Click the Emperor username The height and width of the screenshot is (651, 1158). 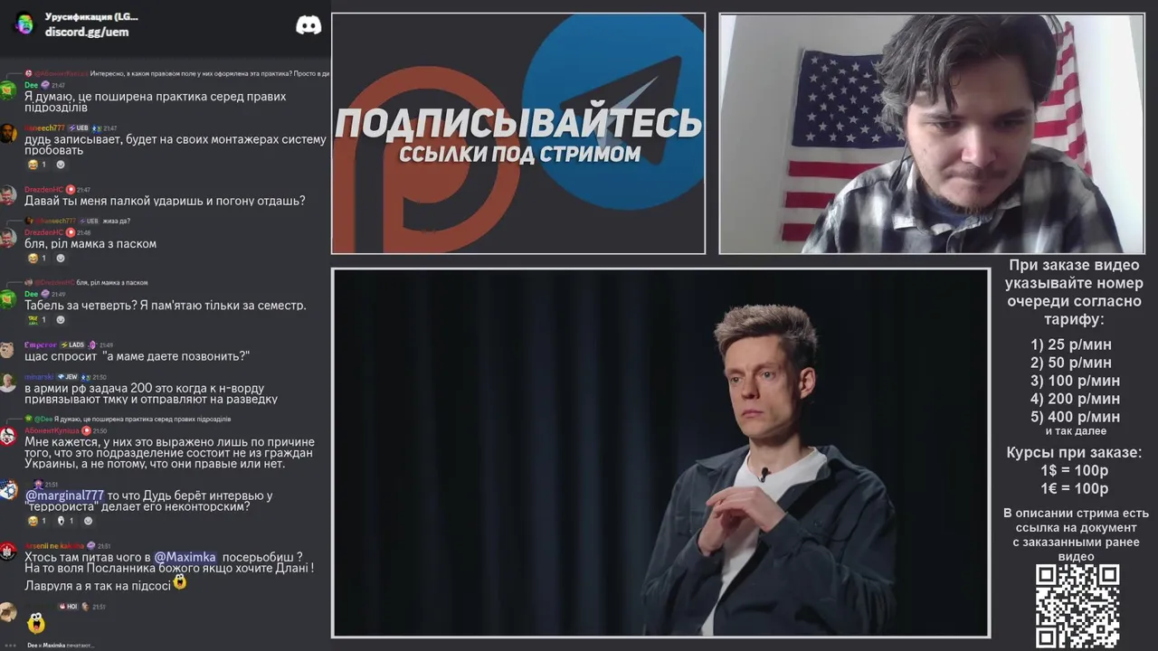coord(41,344)
